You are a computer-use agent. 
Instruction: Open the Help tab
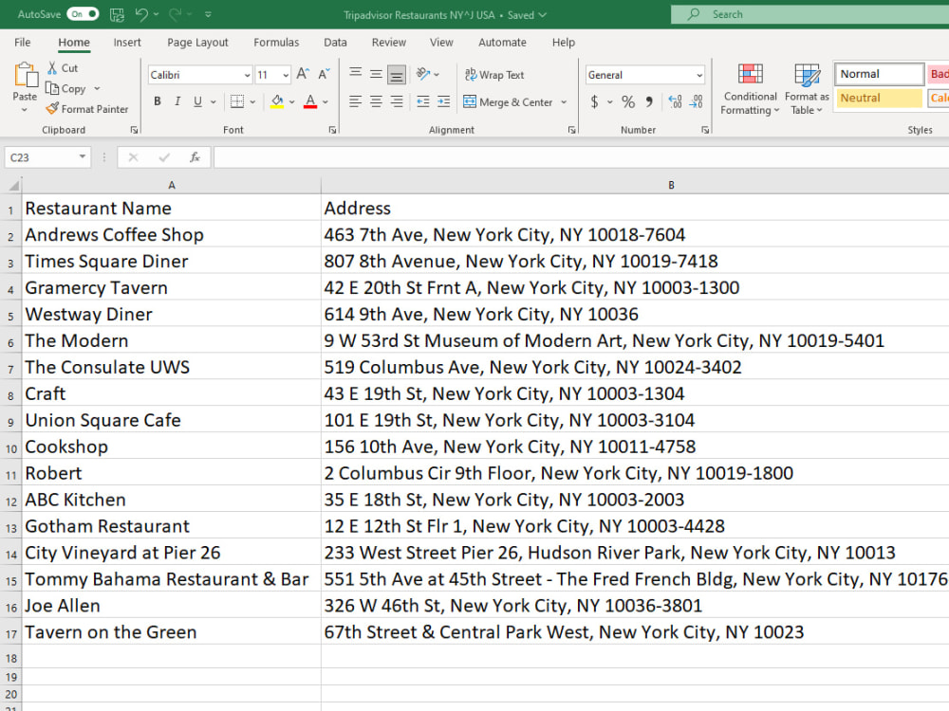tap(564, 43)
